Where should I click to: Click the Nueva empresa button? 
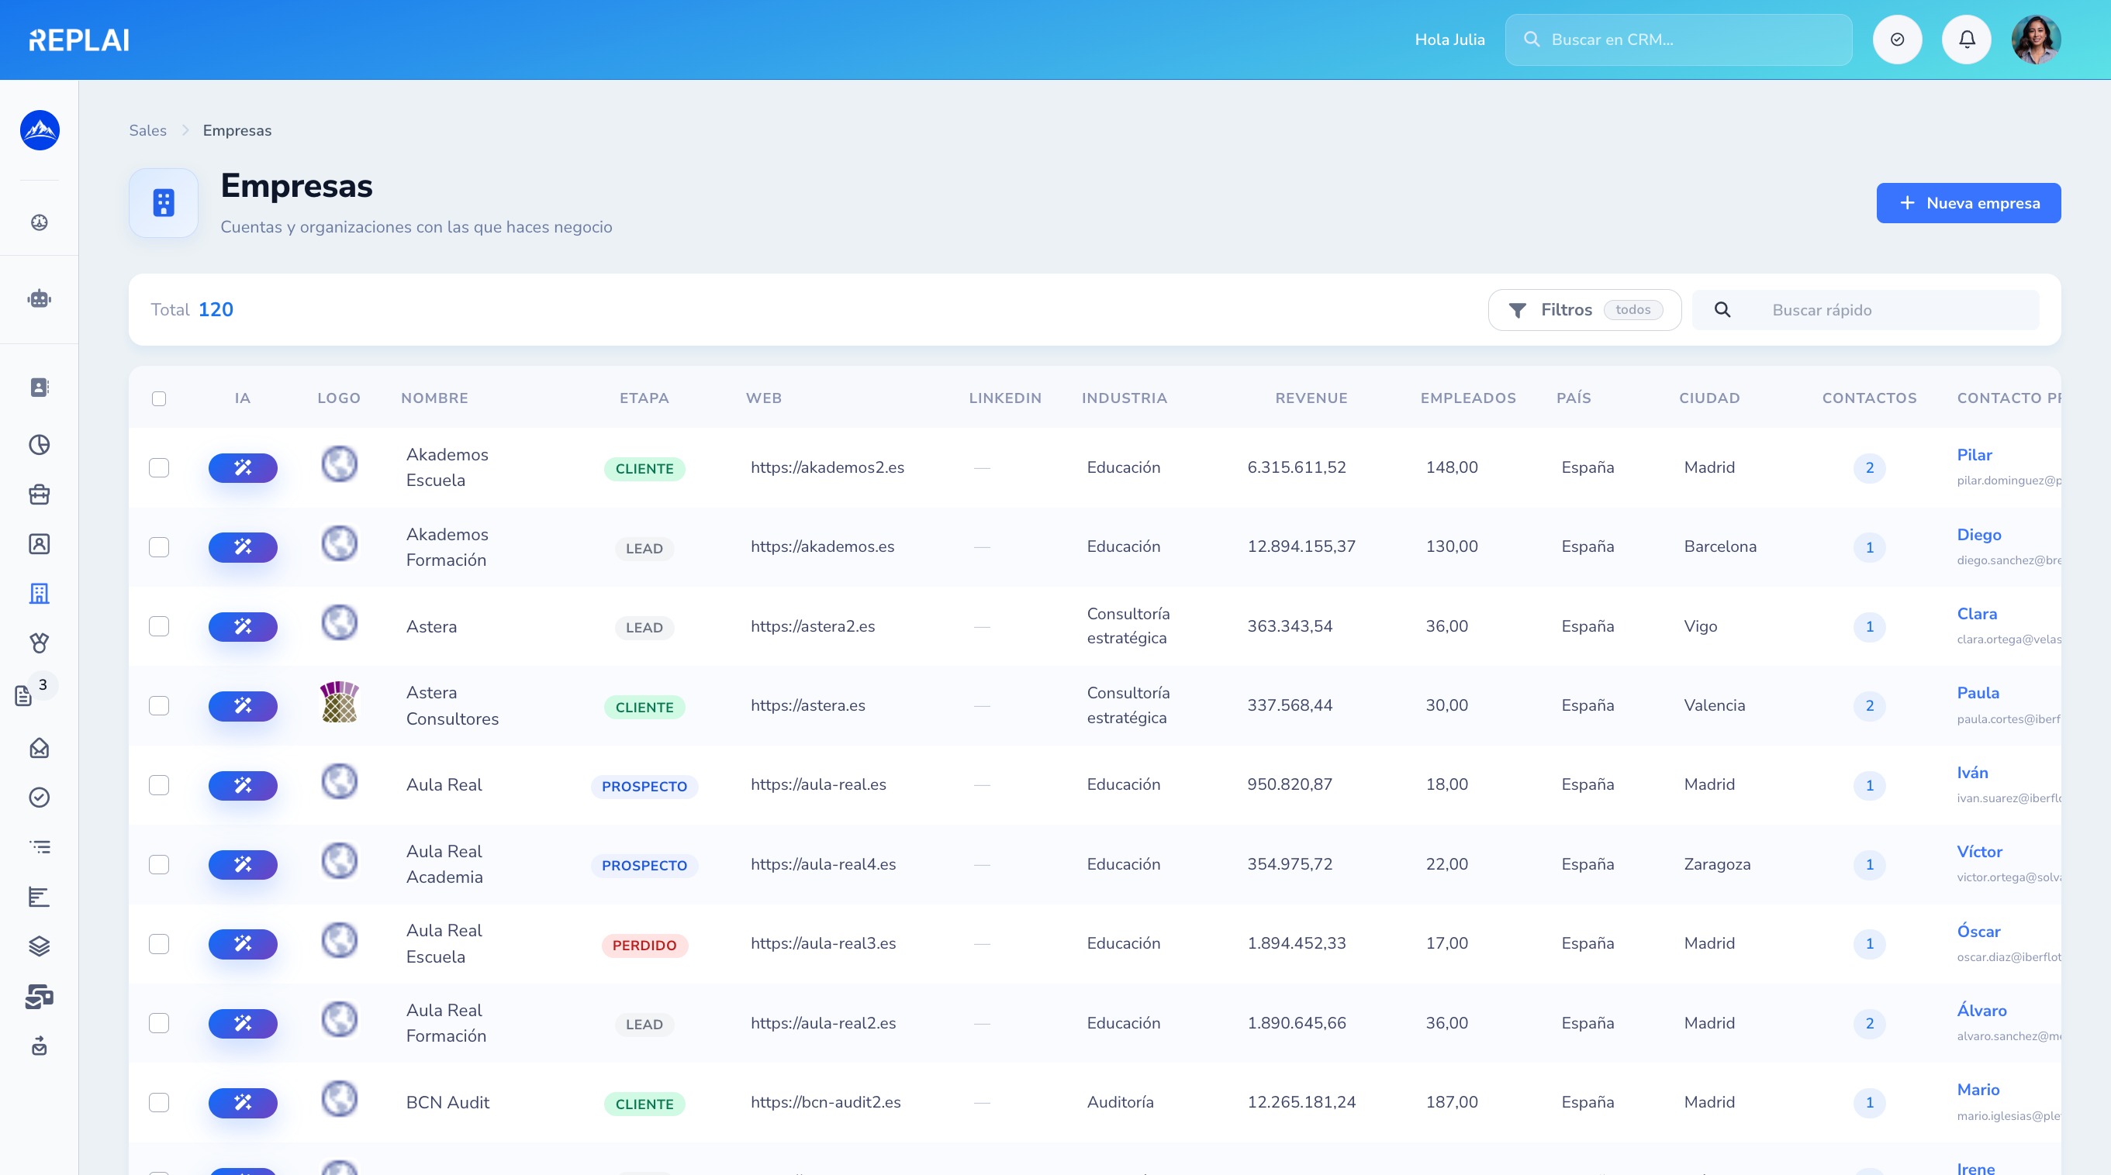(1968, 203)
